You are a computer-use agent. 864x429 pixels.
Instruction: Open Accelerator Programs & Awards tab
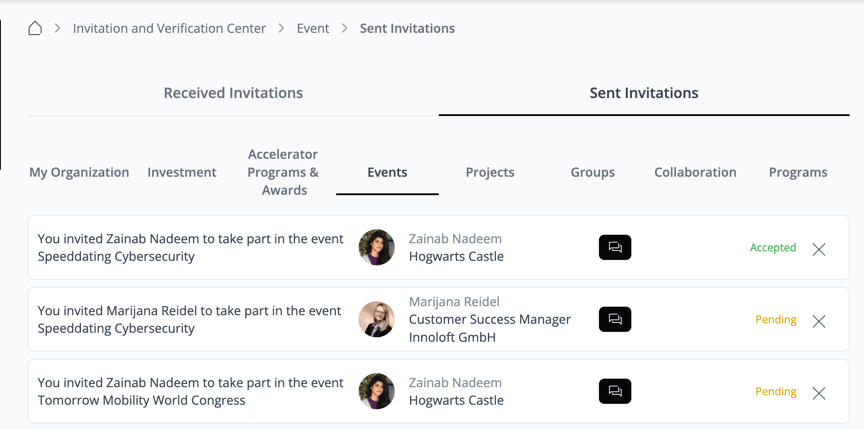coord(283,172)
